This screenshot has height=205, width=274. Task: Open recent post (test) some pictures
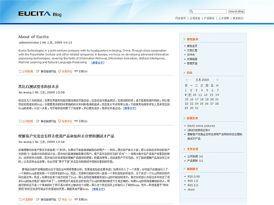click(x=201, y=126)
